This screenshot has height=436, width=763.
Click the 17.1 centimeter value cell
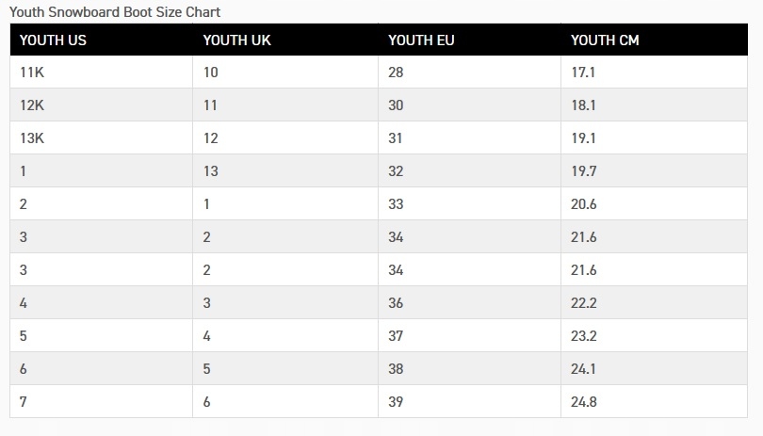click(x=583, y=73)
